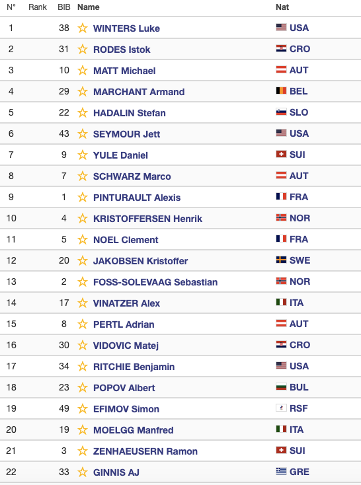
Task: Click the Belgium flag next to BEL
Action: pos(281,91)
